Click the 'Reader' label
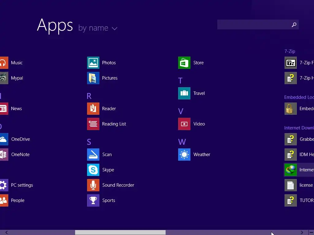 pyautogui.click(x=109, y=109)
